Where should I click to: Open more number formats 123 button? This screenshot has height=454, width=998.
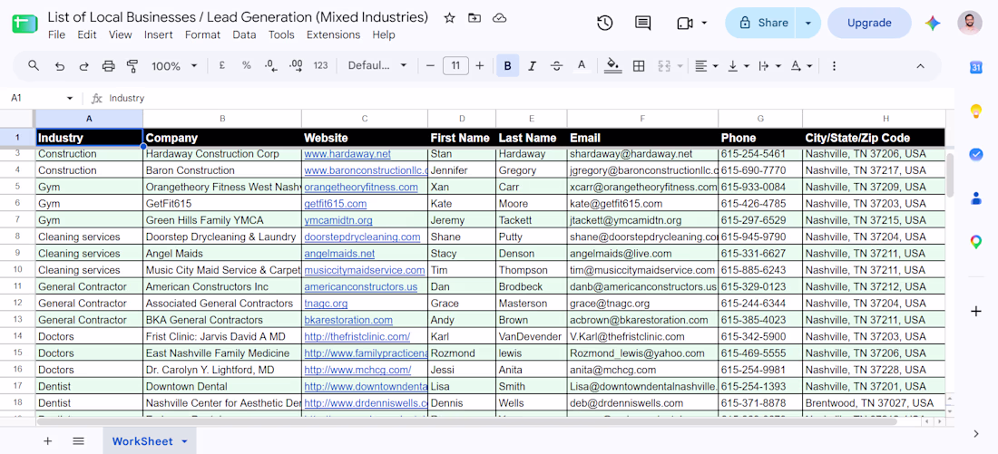coord(321,65)
